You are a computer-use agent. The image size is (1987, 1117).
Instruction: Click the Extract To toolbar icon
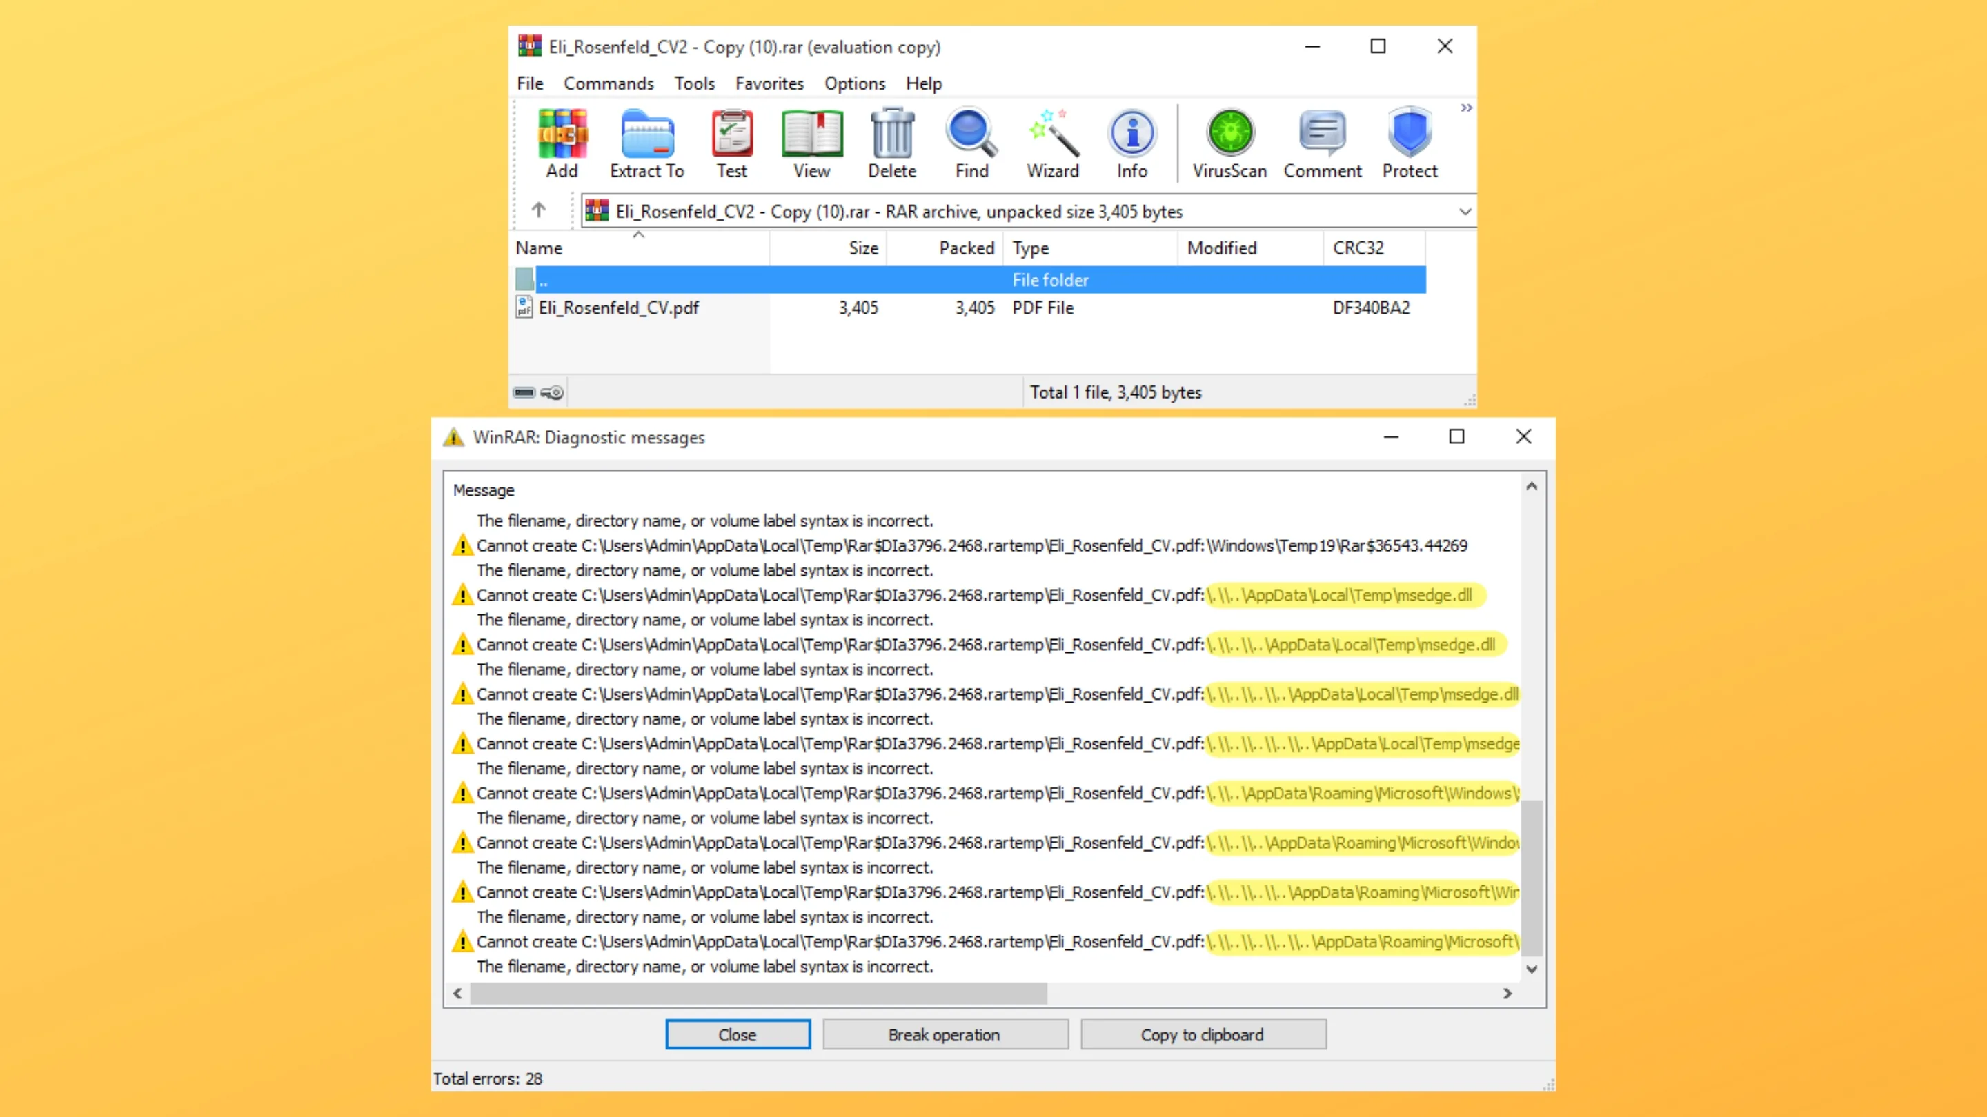(x=647, y=144)
